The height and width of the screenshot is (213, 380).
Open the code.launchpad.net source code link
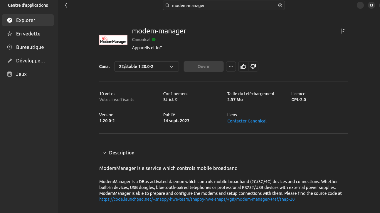(x=197, y=199)
